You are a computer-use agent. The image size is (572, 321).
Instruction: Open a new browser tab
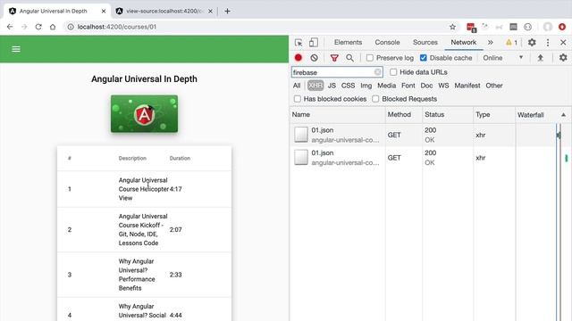coord(227,12)
